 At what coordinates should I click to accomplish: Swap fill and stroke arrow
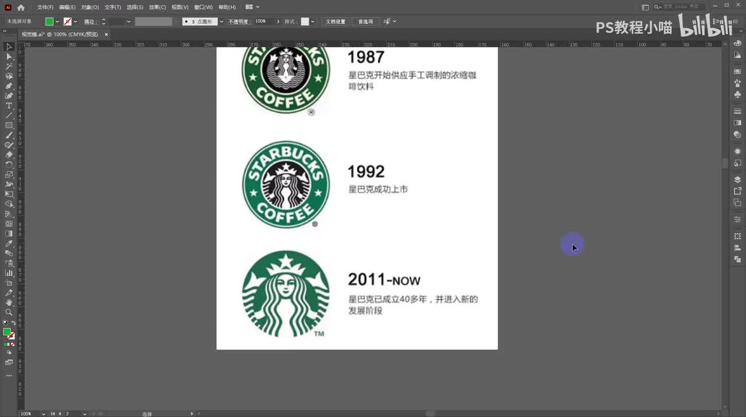[x=14, y=323]
